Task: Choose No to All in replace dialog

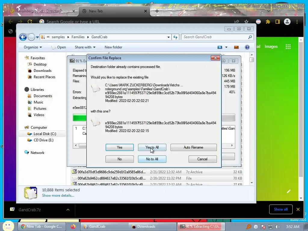Action: [x=152, y=159]
